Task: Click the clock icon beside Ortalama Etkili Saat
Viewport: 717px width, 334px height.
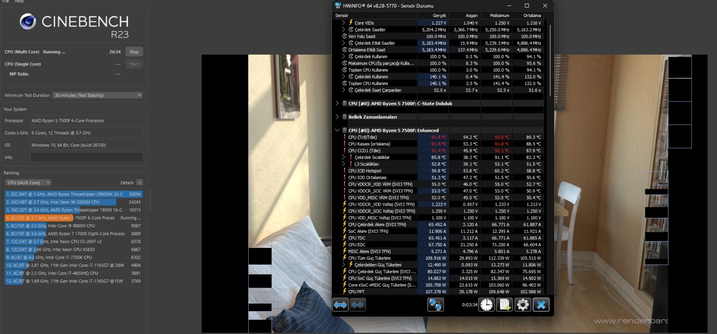Action: point(345,50)
